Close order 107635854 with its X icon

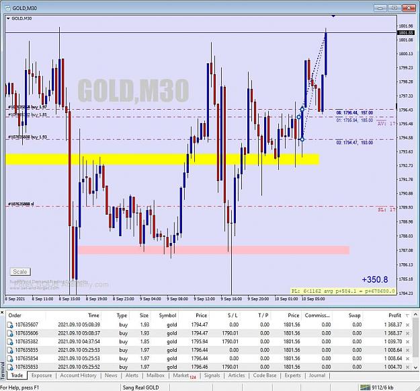pos(408,359)
